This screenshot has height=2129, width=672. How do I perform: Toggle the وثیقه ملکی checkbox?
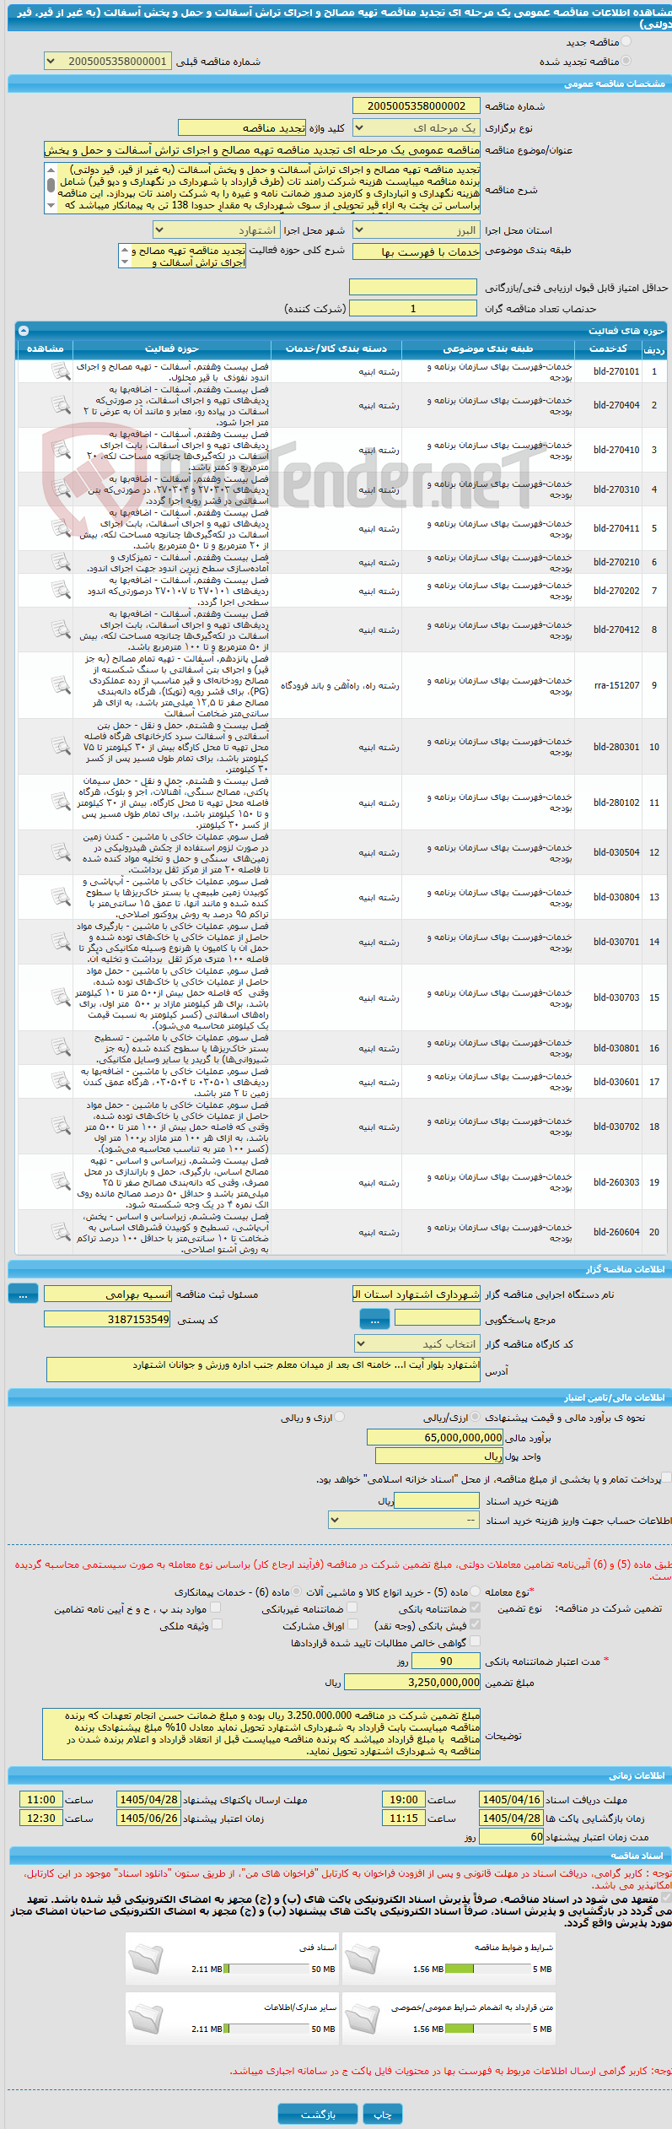(x=217, y=1625)
